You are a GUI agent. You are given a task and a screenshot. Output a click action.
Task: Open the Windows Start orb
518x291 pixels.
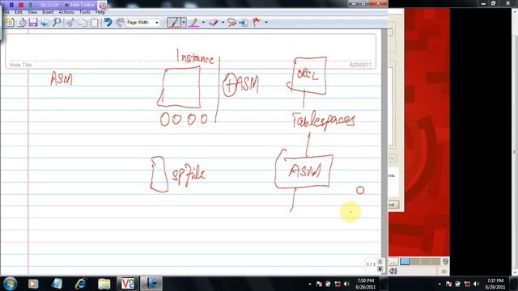tap(10, 284)
